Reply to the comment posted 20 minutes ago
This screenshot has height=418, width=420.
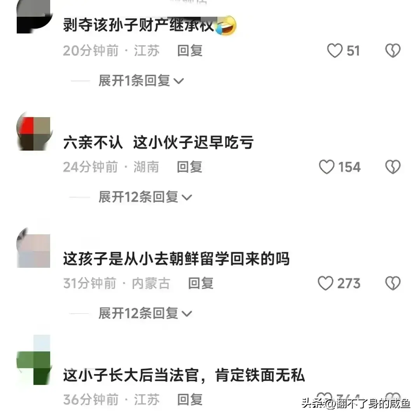tap(190, 51)
